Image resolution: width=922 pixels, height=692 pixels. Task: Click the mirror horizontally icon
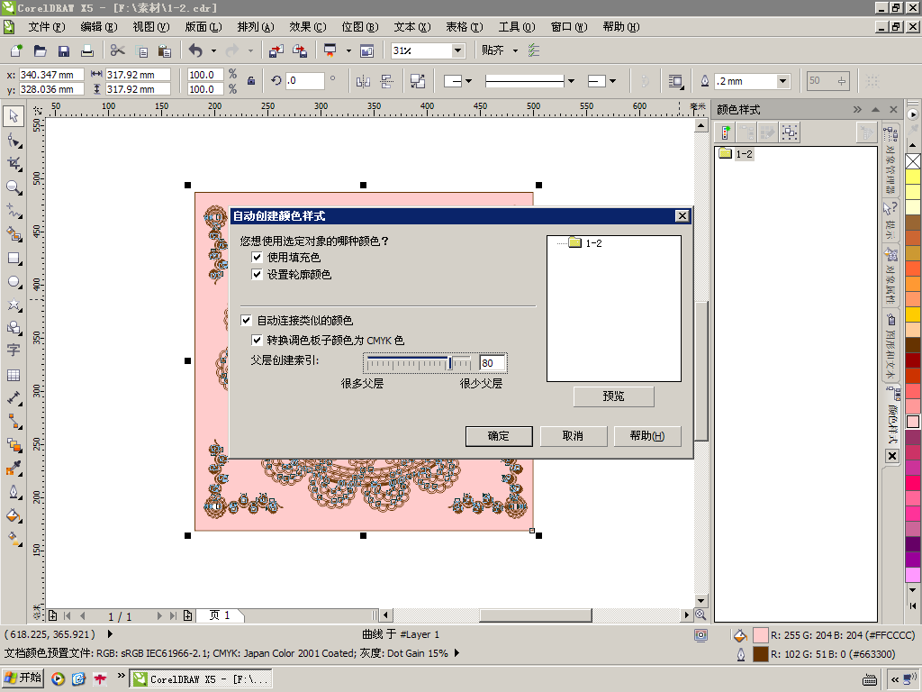tap(364, 81)
